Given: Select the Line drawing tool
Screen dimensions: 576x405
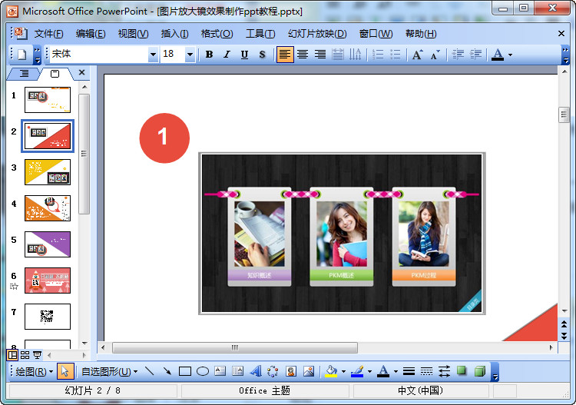Looking at the screenshot, I should 150,371.
